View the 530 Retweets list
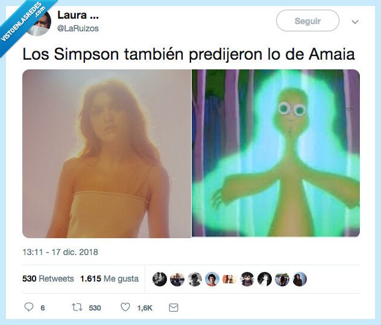Screen dimensions: 381x325 click(48, 279)
